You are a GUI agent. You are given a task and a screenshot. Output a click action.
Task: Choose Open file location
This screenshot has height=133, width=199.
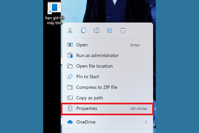coord(107,66)
